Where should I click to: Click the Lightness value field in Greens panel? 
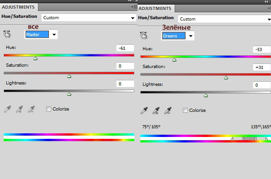pyautogui.click(x=262, y=85)
